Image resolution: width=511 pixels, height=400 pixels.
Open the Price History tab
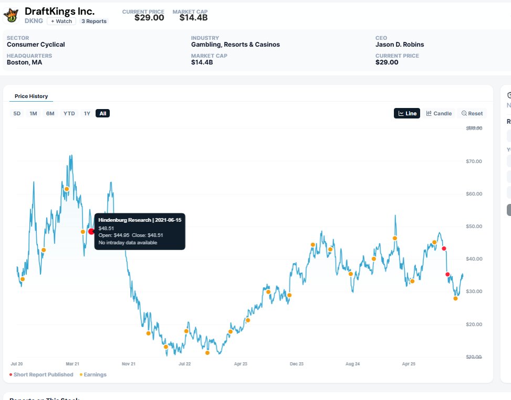tap(31, 96)
